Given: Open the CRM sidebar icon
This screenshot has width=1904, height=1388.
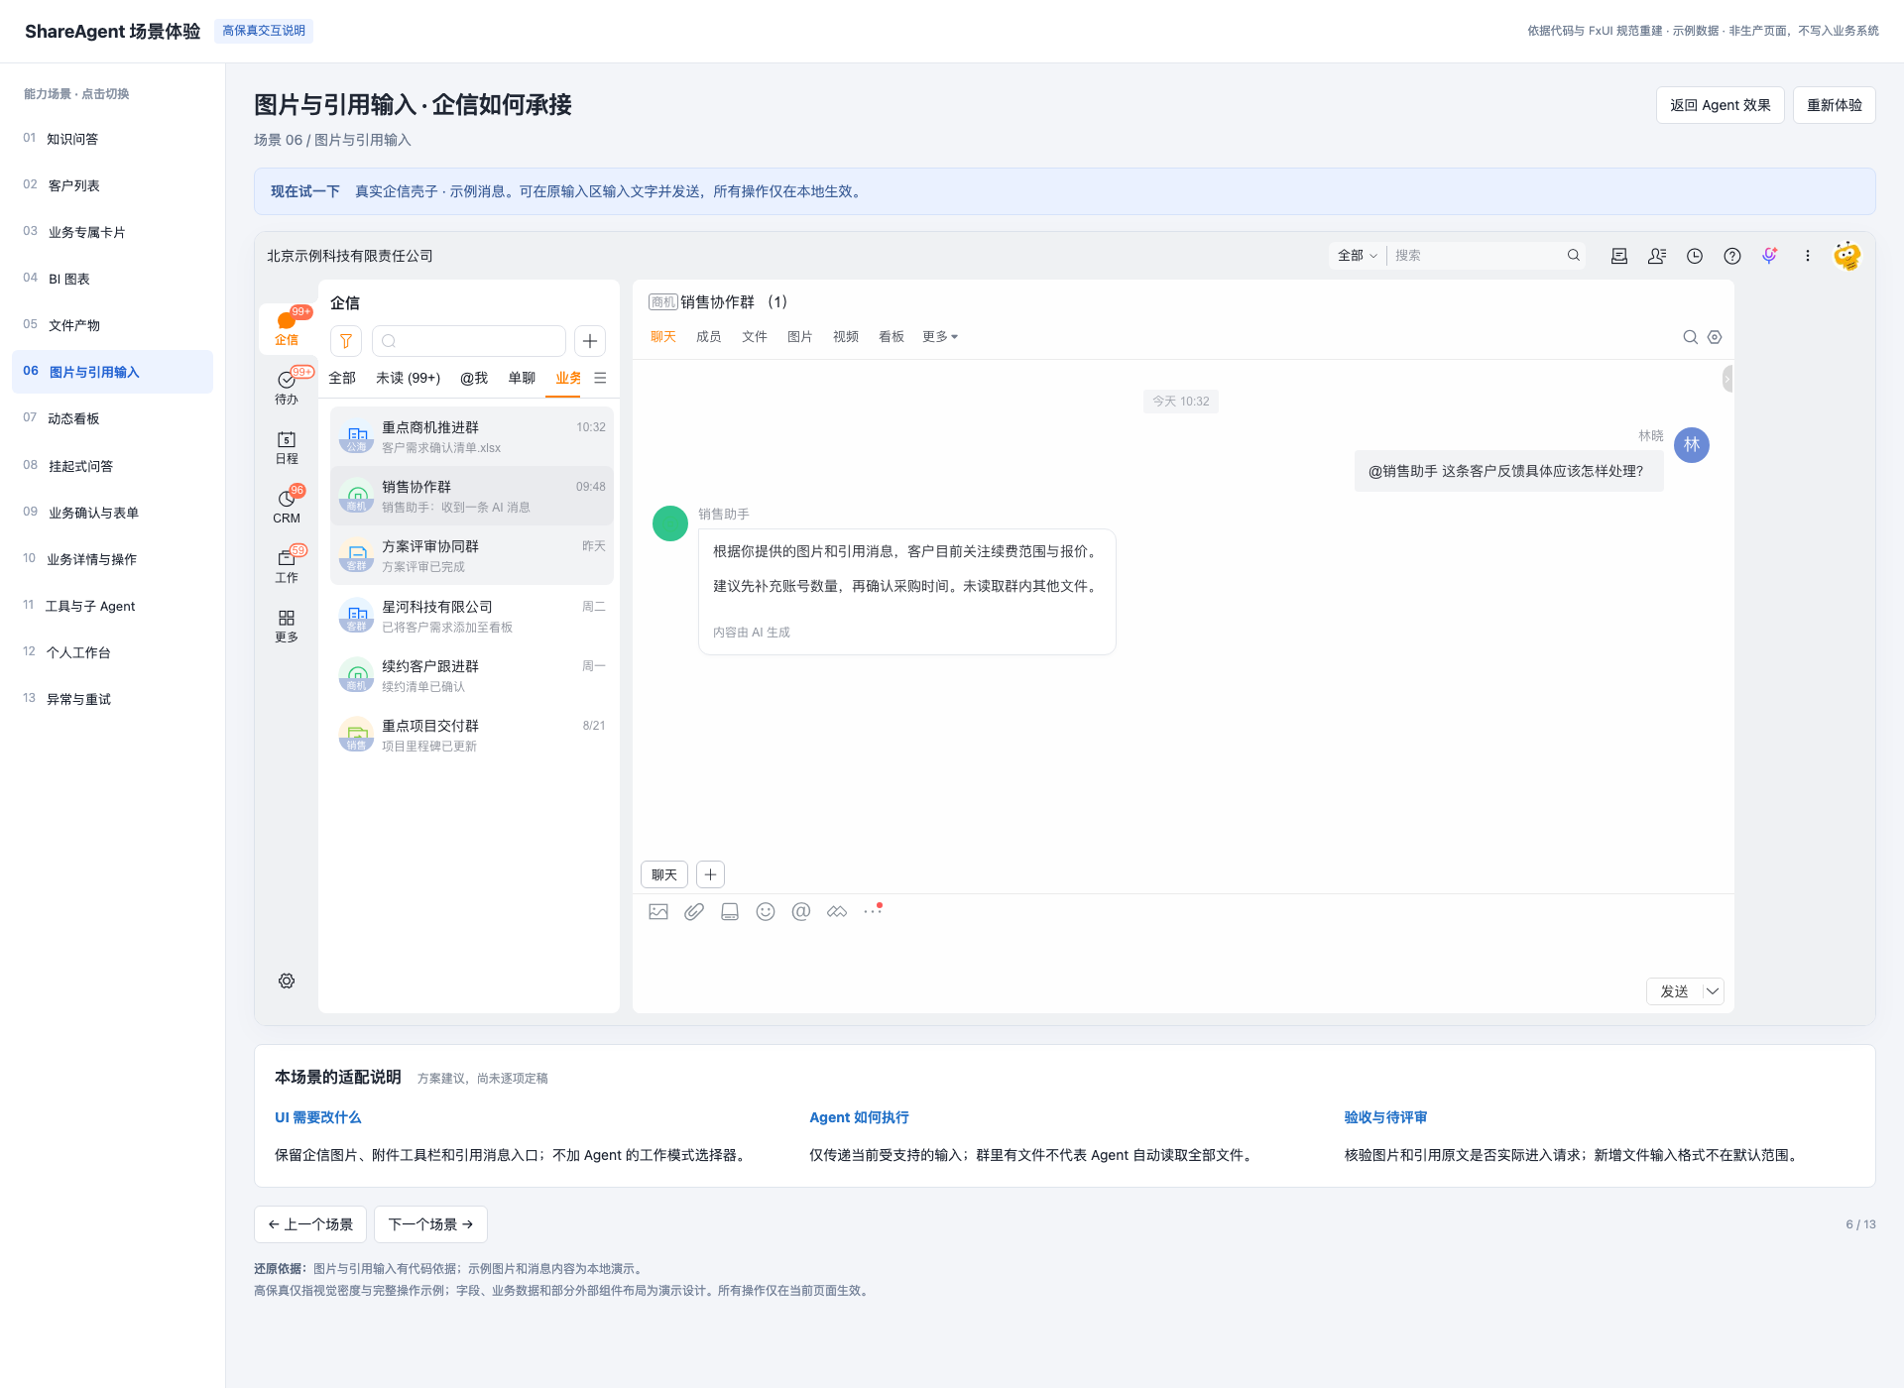Looking at the screenshot, I should pos(287,506).
